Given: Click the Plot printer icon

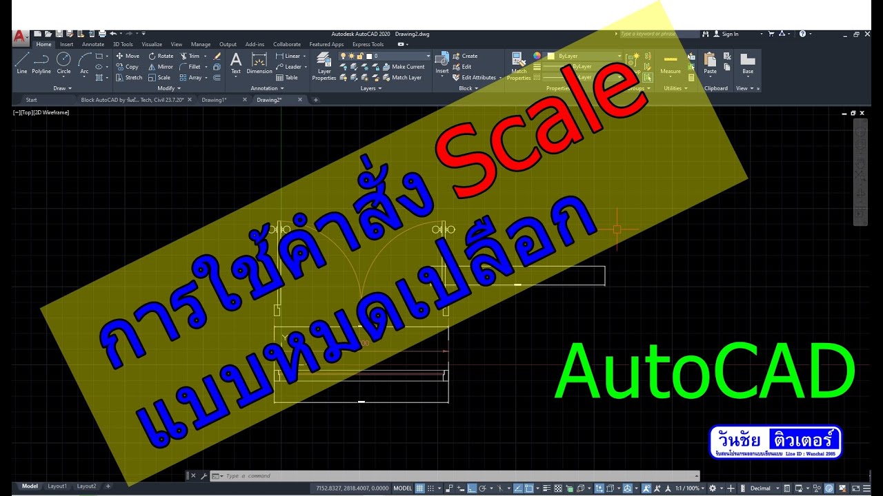Looking at the screenshot, I should click(x=102, y=34).
